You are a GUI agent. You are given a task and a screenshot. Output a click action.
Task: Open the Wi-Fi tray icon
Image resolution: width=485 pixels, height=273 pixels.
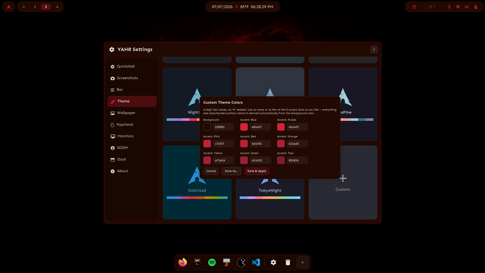pos(458,7)
